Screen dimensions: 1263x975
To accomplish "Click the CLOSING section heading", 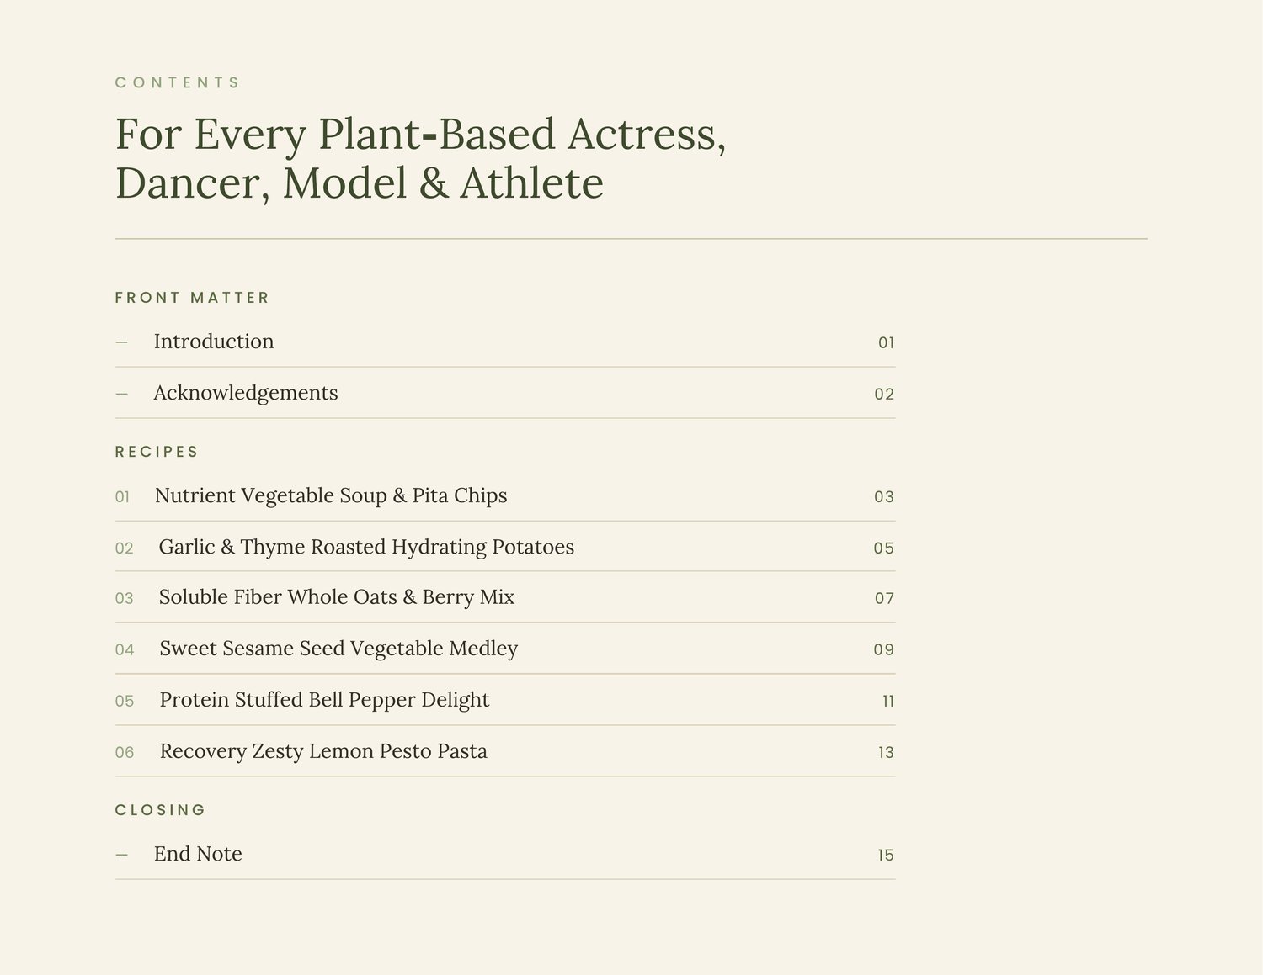I will [x=160, y=810].
